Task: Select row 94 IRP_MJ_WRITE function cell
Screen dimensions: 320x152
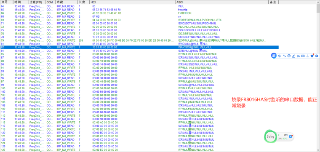Action: point(66,75)
